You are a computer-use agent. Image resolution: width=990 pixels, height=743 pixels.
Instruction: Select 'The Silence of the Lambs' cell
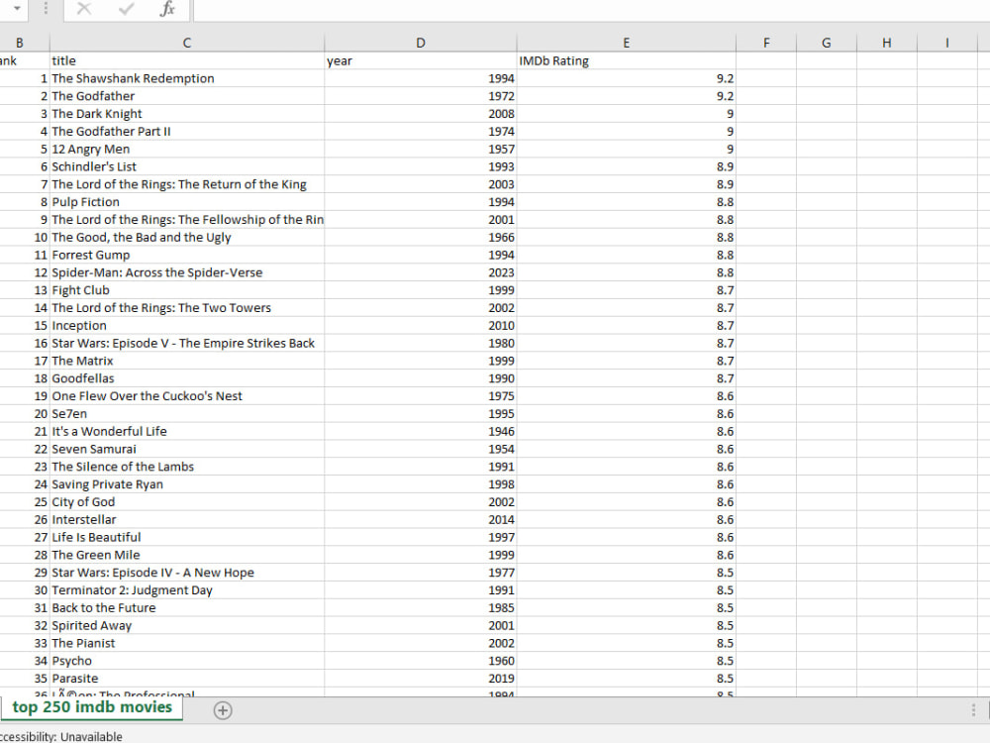[x=187, y=467]
